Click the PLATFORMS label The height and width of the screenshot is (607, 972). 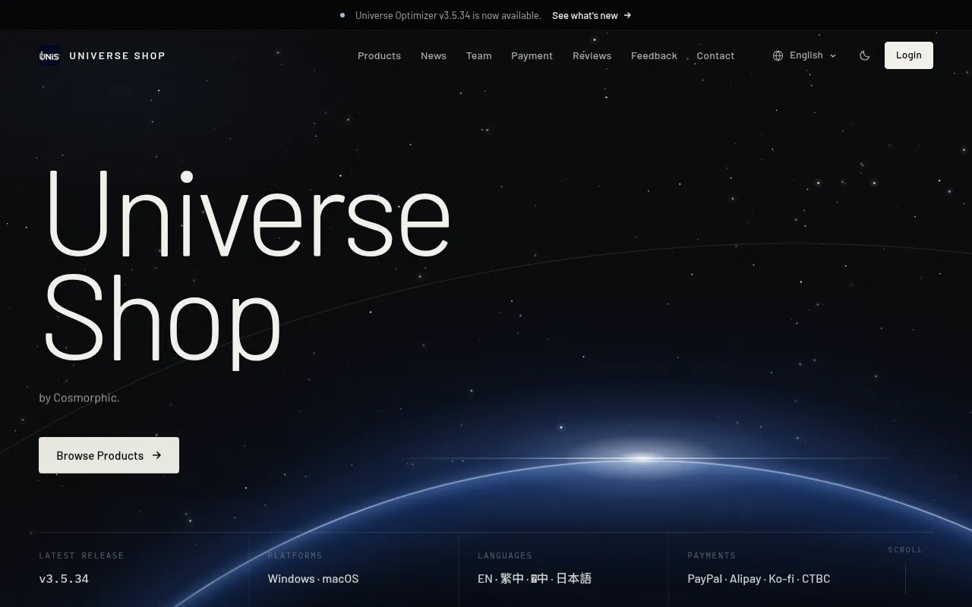(295, 555)
